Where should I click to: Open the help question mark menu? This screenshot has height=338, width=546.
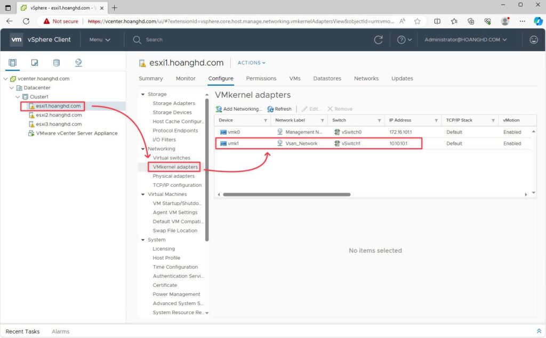tap(404, 39)
